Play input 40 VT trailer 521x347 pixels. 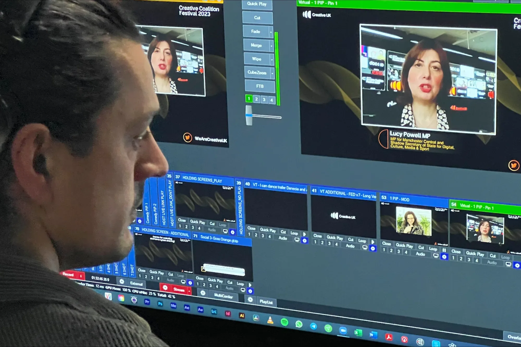pyautogui.click(x=304, y=234)
